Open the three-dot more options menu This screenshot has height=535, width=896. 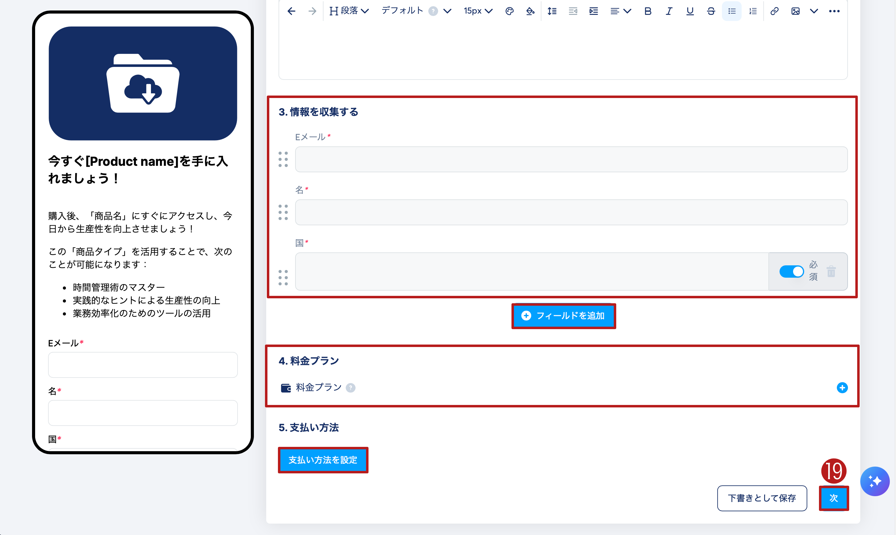click(834, 11)
